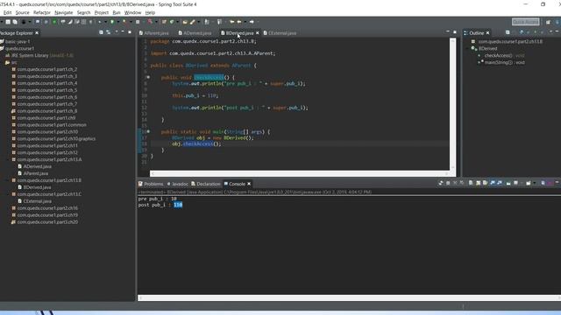The width and height of the screenshot is (561, 315).
Task: Navigate forward with the right arrow icon
Action: tap(252, 22)
